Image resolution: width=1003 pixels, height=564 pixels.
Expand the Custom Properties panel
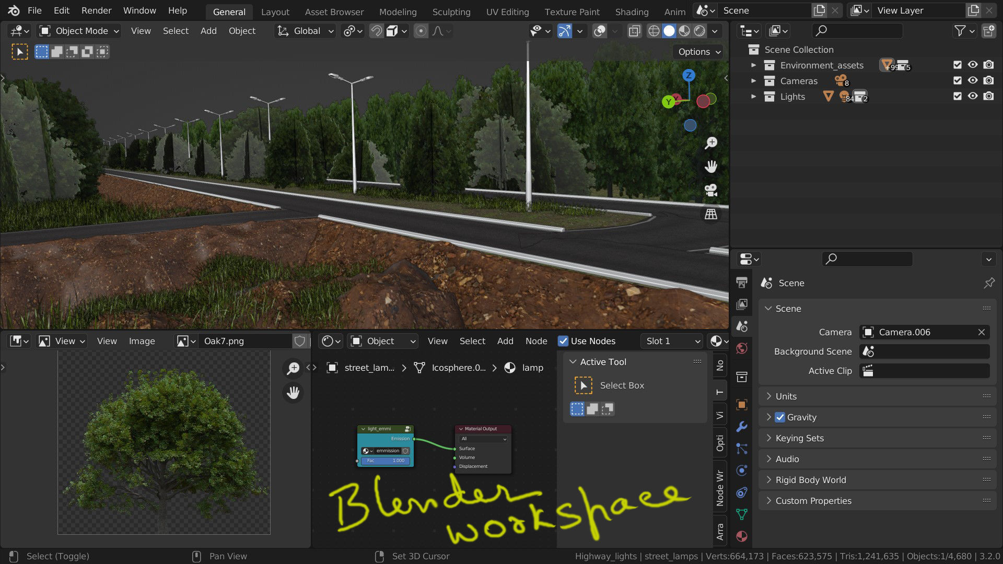click(x=878, y=501)
